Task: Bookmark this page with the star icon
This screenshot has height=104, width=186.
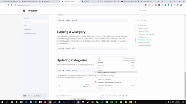Action: (152, 5)
